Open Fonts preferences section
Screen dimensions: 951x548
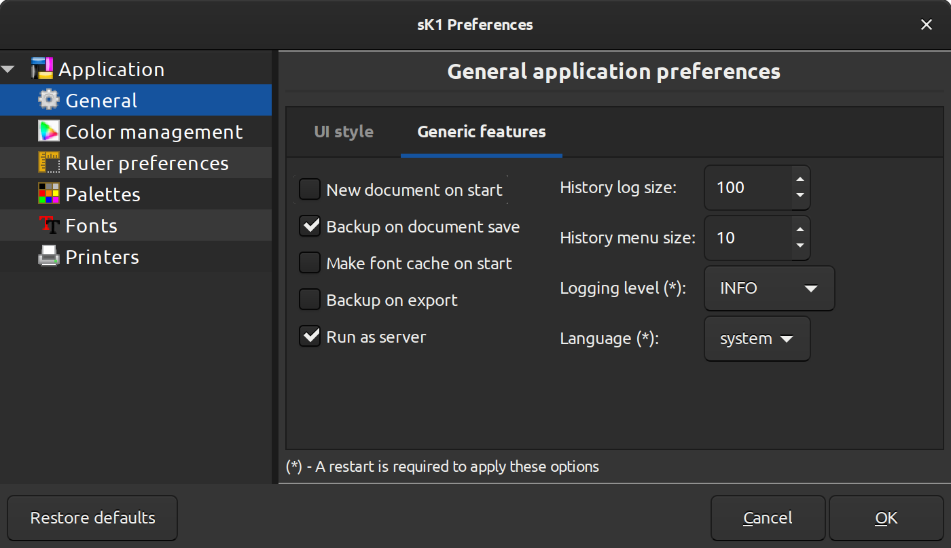coord(136,225)
